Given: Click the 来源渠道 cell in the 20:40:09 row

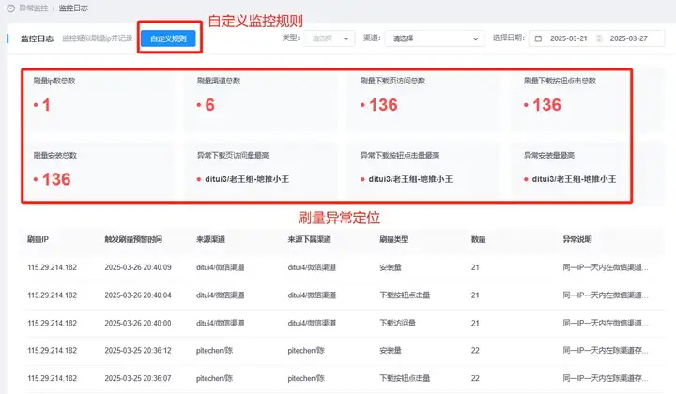Looking at the screenshot, I should 221,267.
